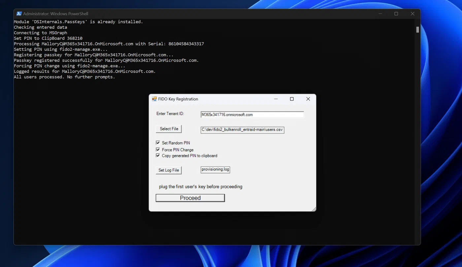Viewport: 462px width, 267px height.
Task: Click the 'Registering passkey for MalloryC' line
Action: (x=94, y=55)
